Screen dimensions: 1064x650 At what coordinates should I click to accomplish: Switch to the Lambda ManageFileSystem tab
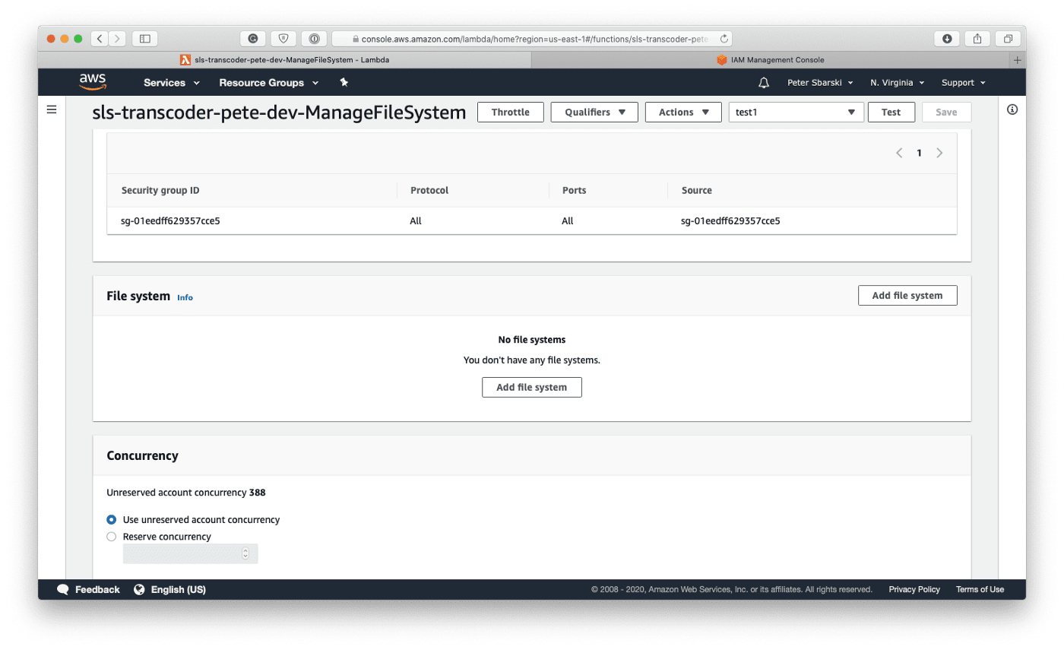(x=284, y=59)
